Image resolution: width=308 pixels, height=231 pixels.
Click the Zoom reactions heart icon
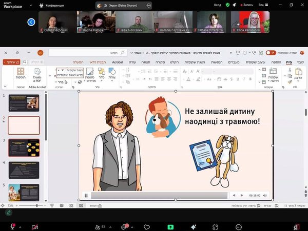click(147, 226)
